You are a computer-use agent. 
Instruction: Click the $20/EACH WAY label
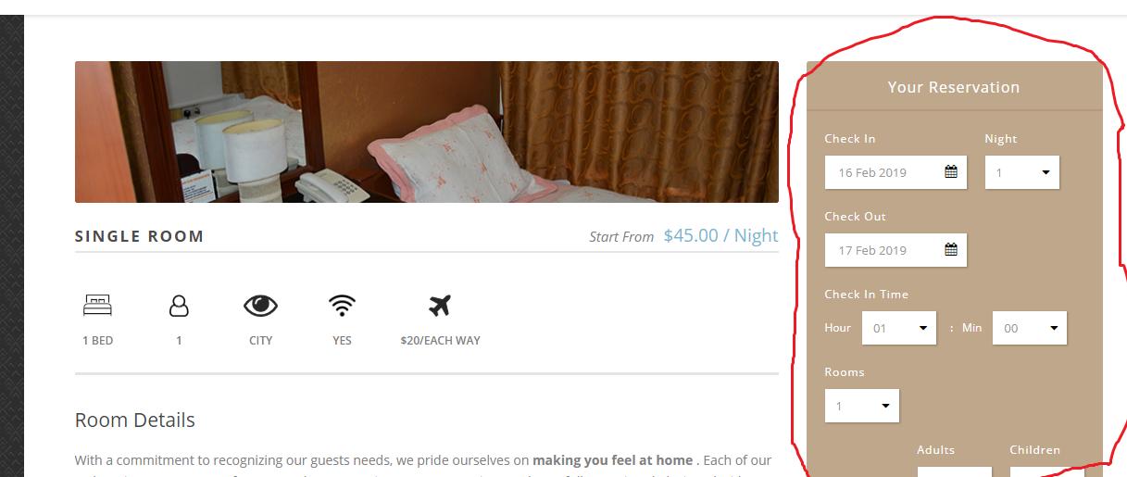click(440, 341)
